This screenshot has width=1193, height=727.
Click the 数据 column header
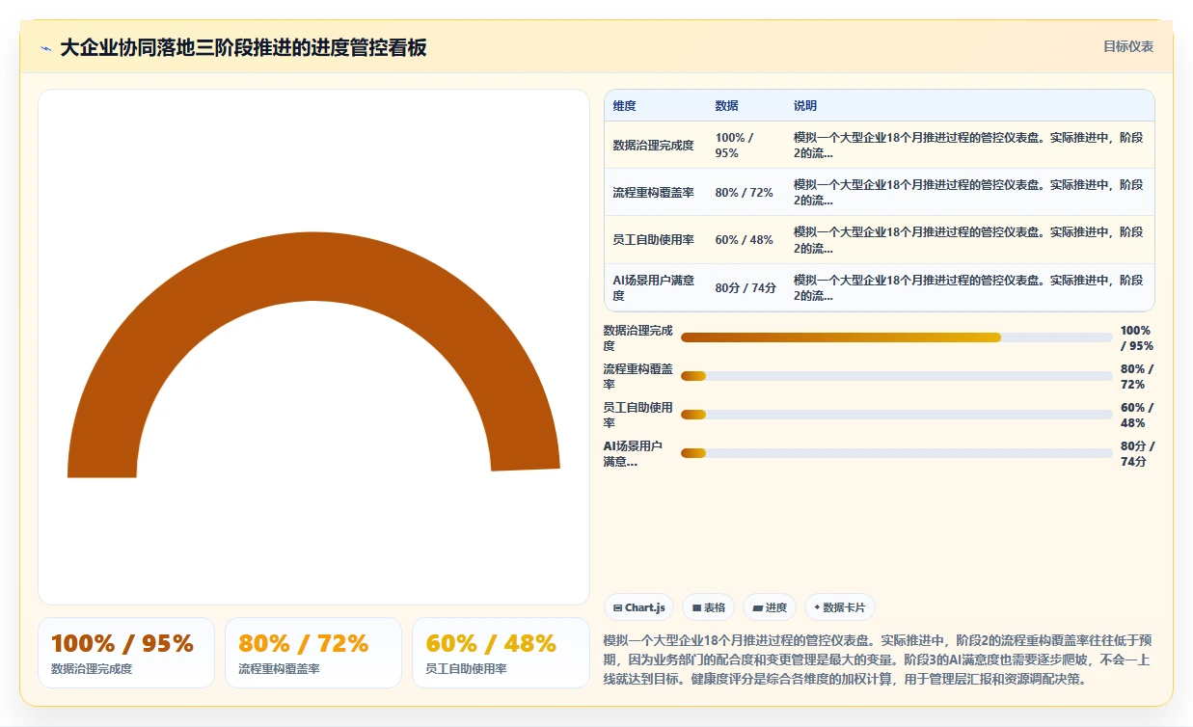tap(726, 106)
